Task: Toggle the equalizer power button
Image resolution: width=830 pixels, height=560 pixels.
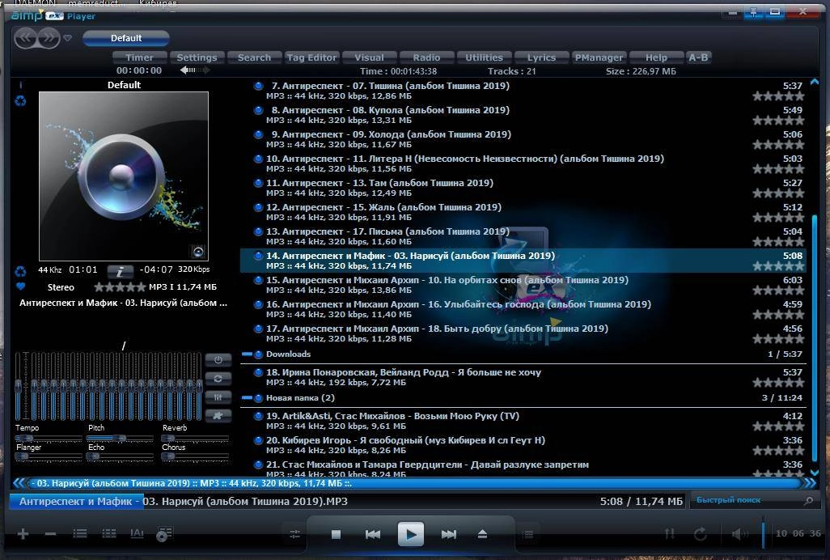Action: 218,360
